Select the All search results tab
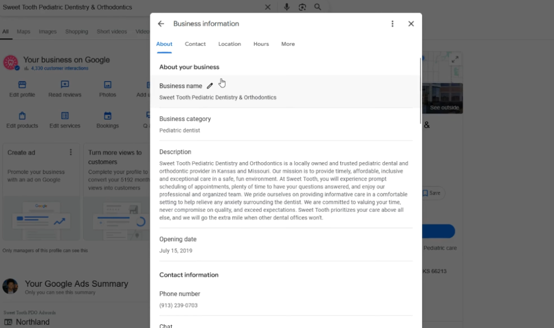The height and width of the screenshot is (328, 554). 5,31
